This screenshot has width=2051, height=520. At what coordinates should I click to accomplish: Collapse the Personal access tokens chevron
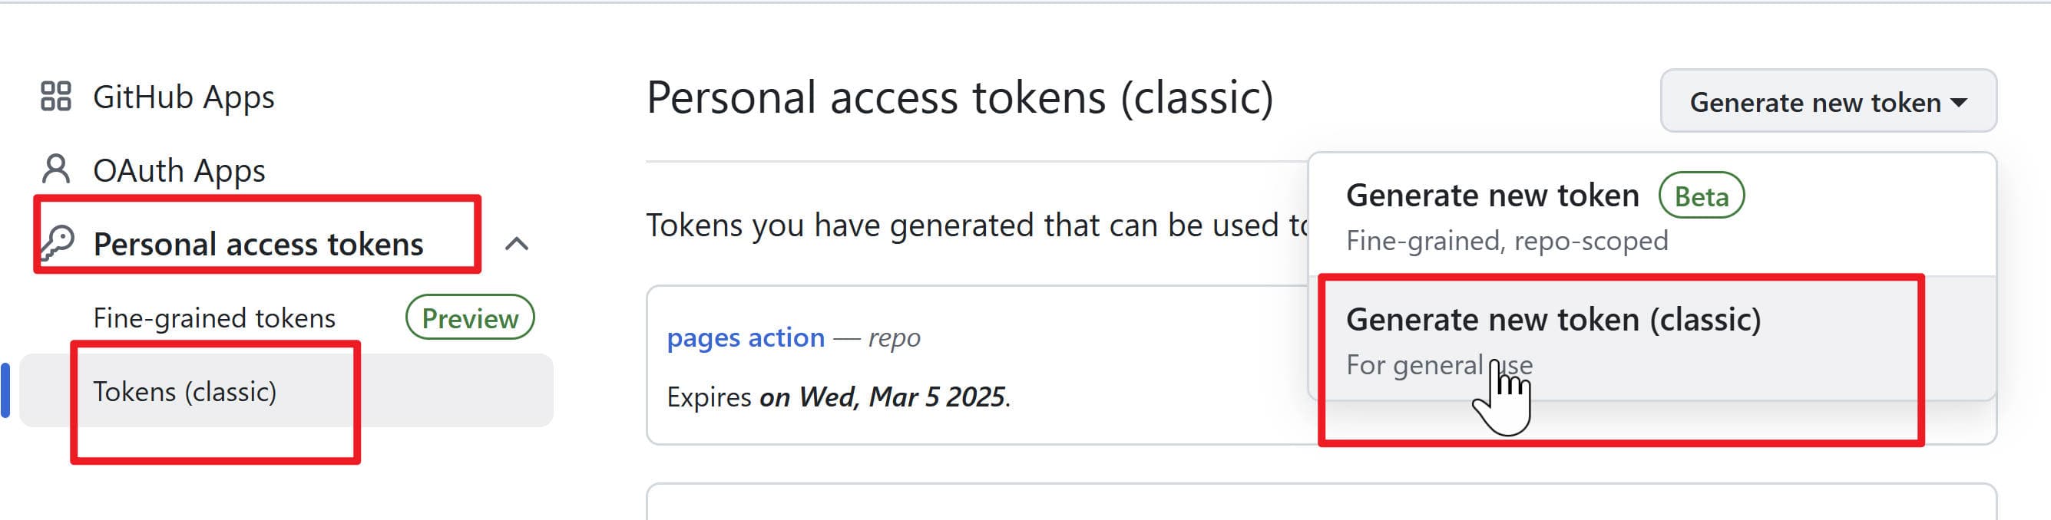pyautogui.click(x=517, y=243)
